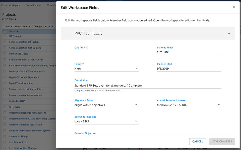
Task: Click Create Workspace in the toolbar
Action: coord(11,5)
